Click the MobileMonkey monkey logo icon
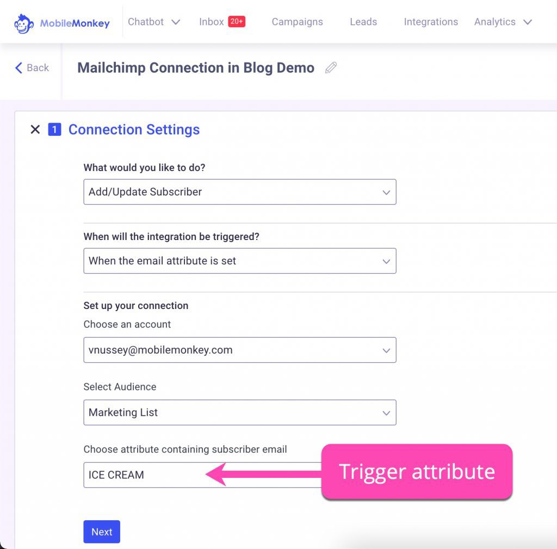557x549 pixels. 24,23
